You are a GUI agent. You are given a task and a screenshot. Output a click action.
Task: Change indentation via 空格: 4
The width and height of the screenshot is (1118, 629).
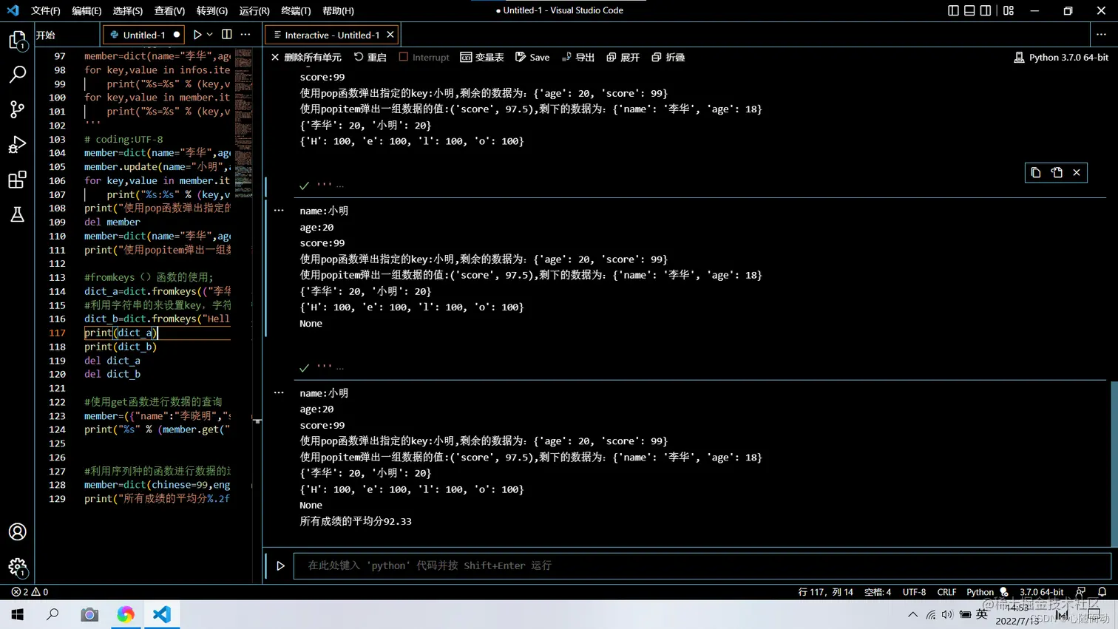click(878, 591)
